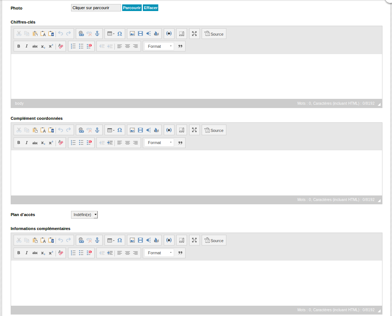
Task: Insert special character in Chiffres-clés editor
Action: pos(120,33)
